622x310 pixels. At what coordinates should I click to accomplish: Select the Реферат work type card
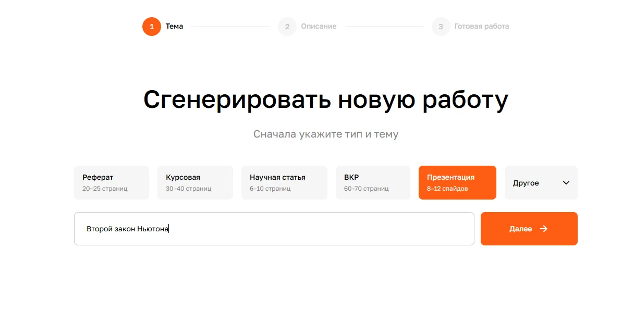[x=112, y=183]
